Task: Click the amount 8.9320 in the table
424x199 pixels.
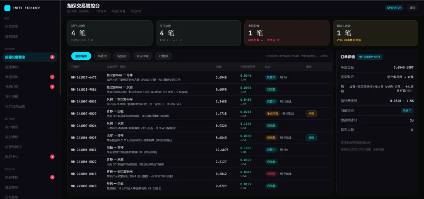Action: [221, 126]
